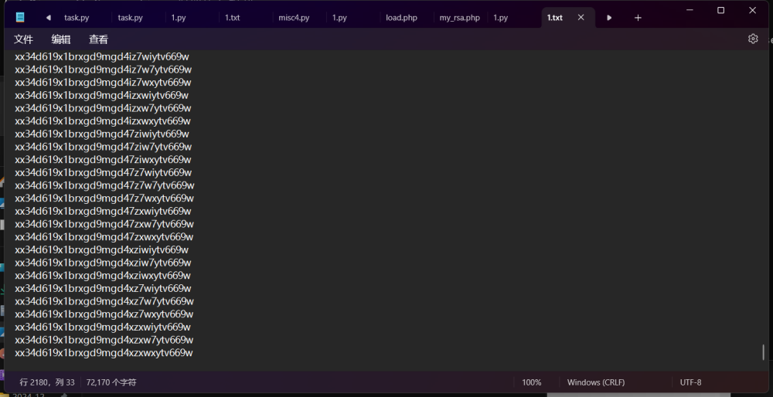Image resolution: width=773 pixels, height=397 pixels.
Task: Click the line ending in 4izxwiytv669w
Action: (101, 95)
